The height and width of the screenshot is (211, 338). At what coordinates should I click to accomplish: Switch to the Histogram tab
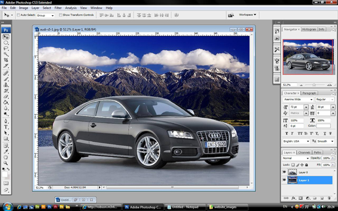click(309, 29)
